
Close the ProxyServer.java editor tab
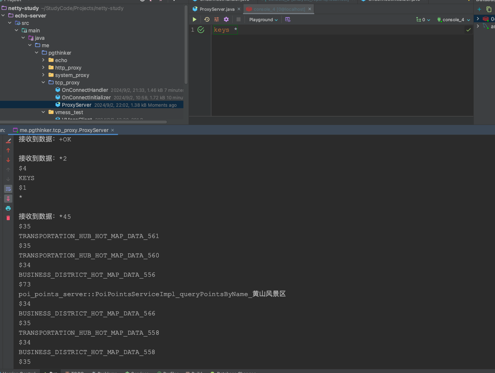tap(239, 9)
